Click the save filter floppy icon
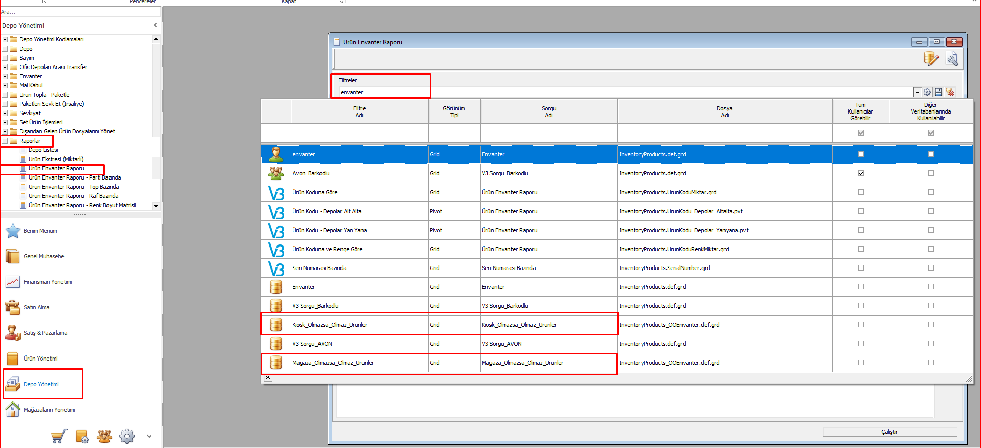The width and height of the screenshot is (981, 448). point(939,92)
